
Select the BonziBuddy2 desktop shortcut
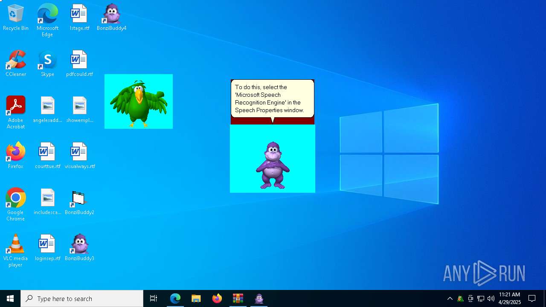tap(79, 202)
